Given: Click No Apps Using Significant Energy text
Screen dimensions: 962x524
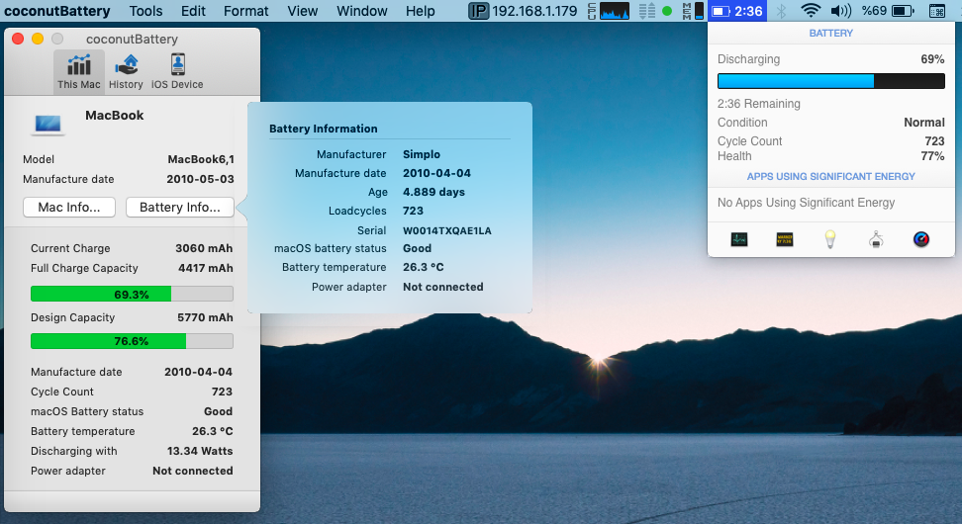Looking at the screenshot, I should [807, 203].
